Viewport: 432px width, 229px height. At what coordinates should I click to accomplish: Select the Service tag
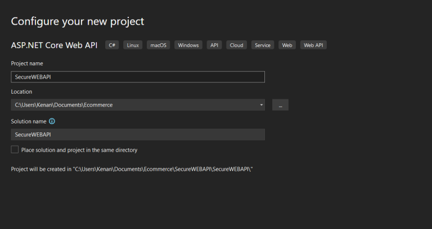262,45
